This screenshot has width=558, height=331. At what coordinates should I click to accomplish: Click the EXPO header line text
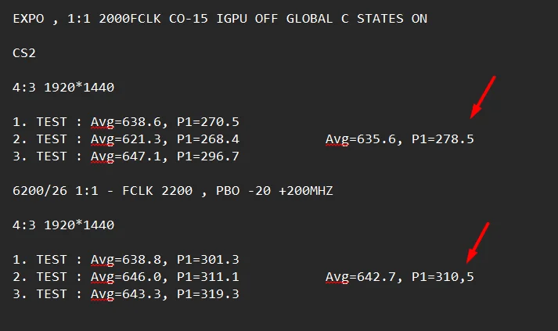click(x=220, y=19)
